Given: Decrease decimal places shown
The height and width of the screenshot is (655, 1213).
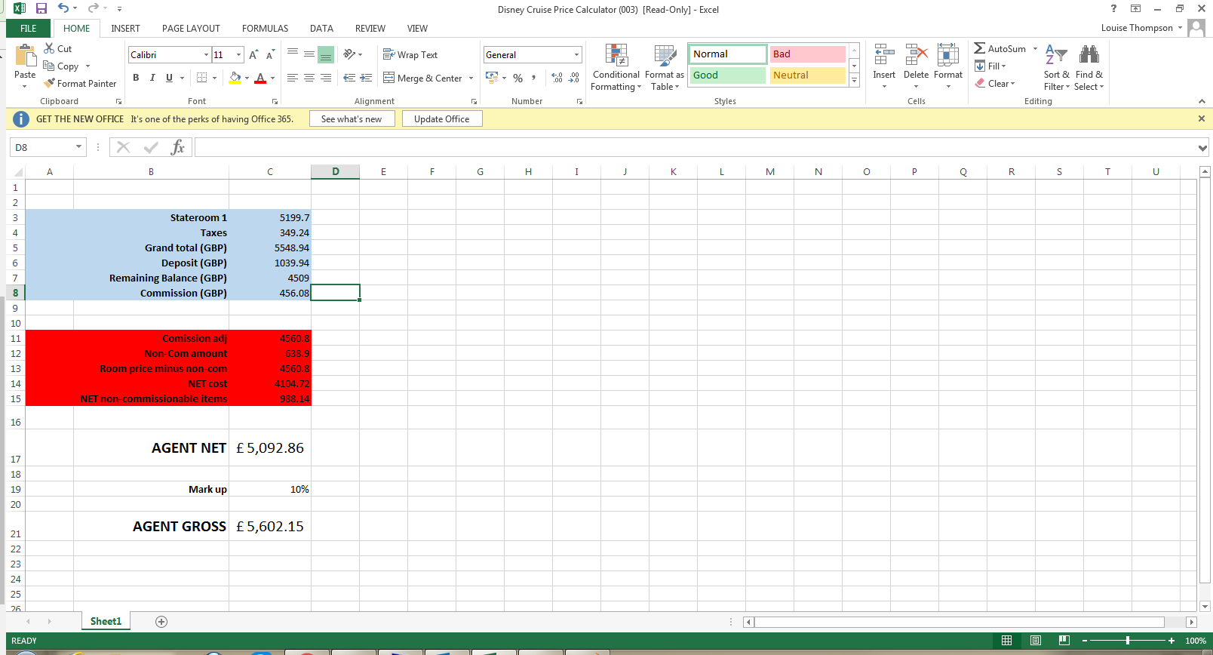Looking at the screenshot, I should (x=574, y=78).
